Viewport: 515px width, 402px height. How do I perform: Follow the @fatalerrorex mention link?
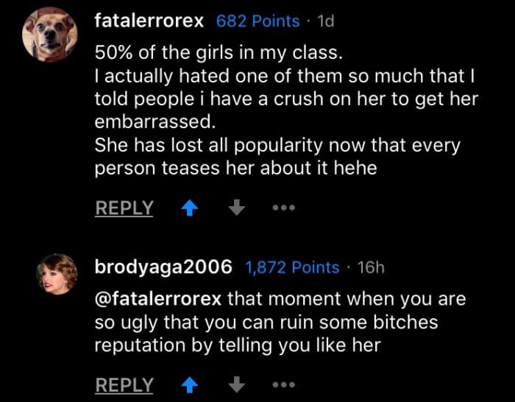[158, 300]
